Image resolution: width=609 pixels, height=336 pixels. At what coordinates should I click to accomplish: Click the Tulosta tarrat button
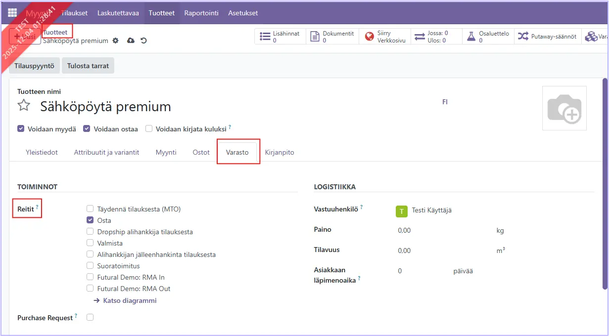[88, 66]
